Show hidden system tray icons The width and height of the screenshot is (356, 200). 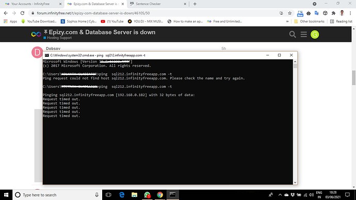click(280, 195)
